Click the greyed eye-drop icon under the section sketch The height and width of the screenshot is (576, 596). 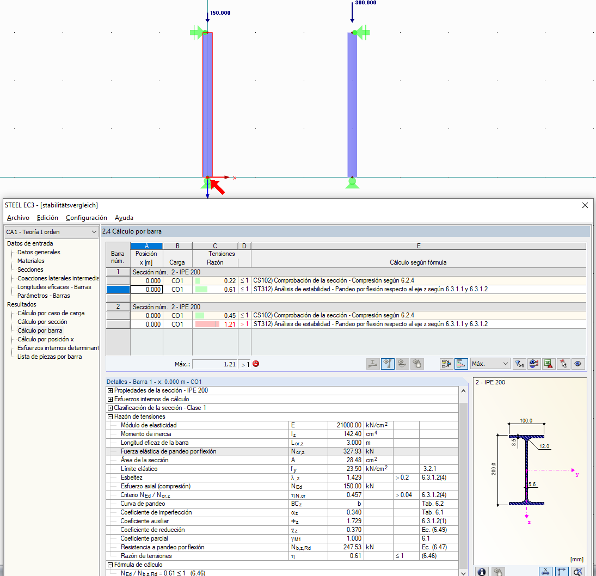498,572
